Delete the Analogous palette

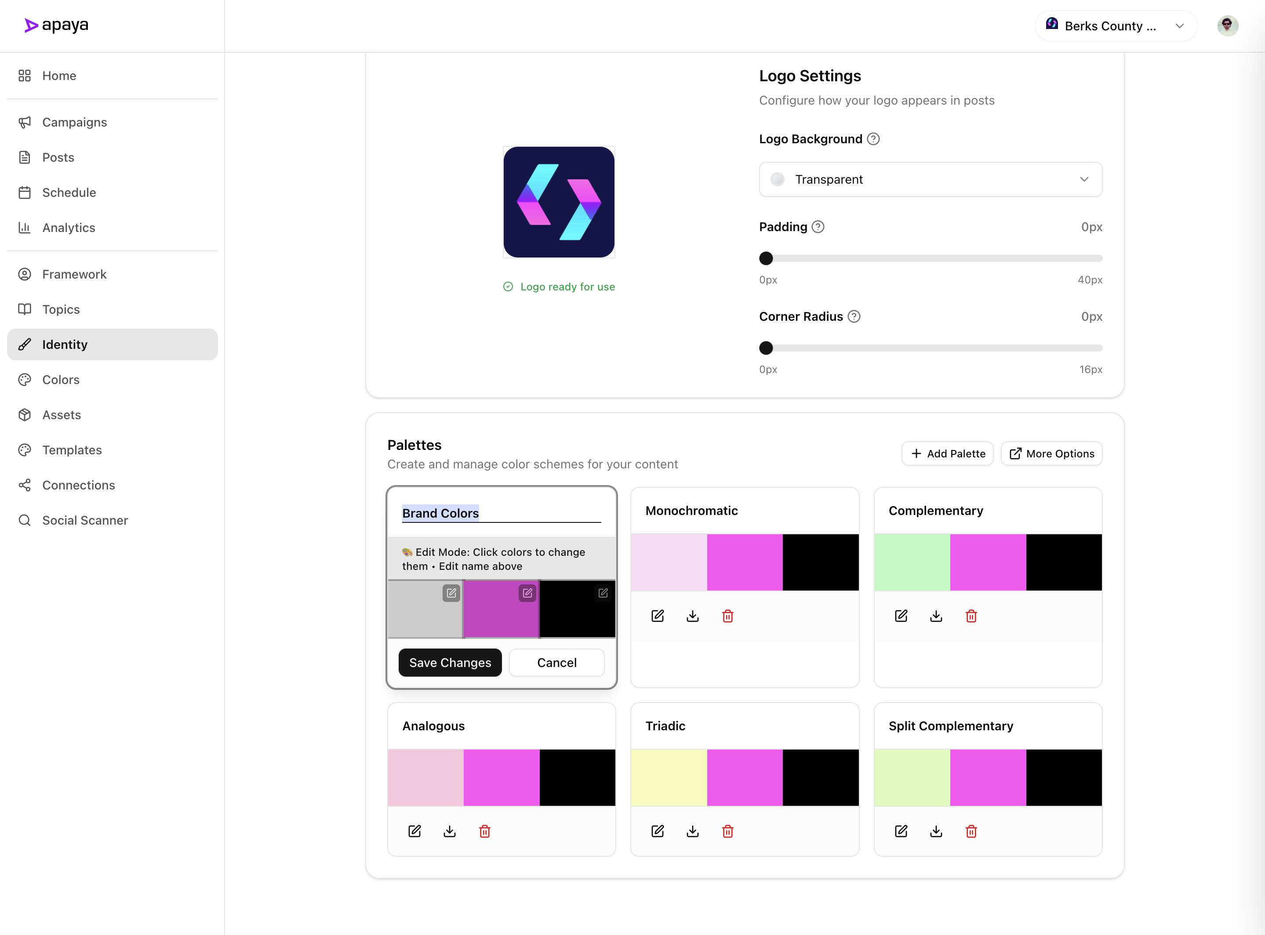point(485,831)
